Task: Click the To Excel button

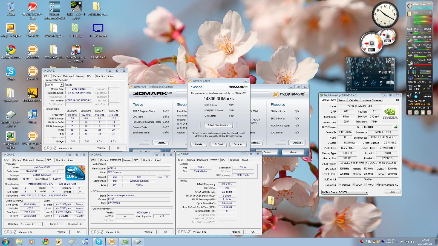Action: pyautogui.click(x=218, y=144)
